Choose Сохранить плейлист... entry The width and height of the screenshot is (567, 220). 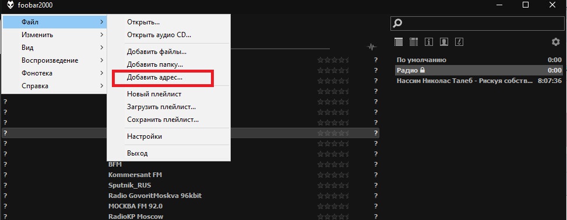[x=168, y=120]
